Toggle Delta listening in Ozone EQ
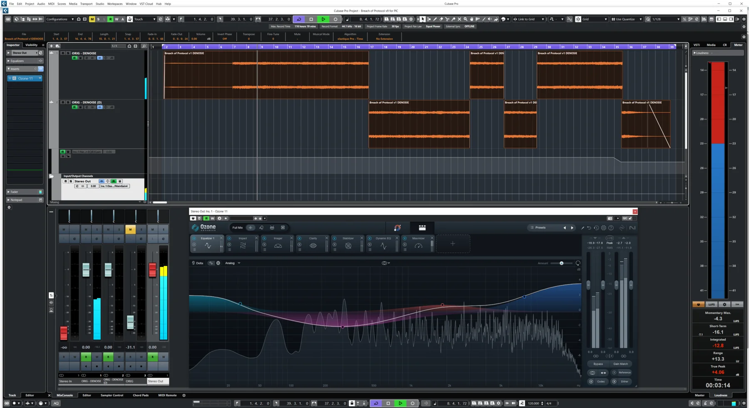Screen dimensions: 749x408 (x=197, y=263)
